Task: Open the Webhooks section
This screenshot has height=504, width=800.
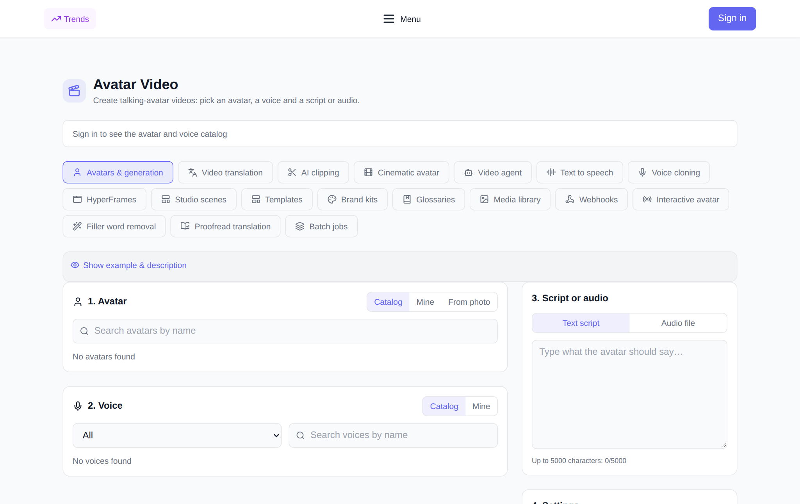Action: click(x=592, y=199)
